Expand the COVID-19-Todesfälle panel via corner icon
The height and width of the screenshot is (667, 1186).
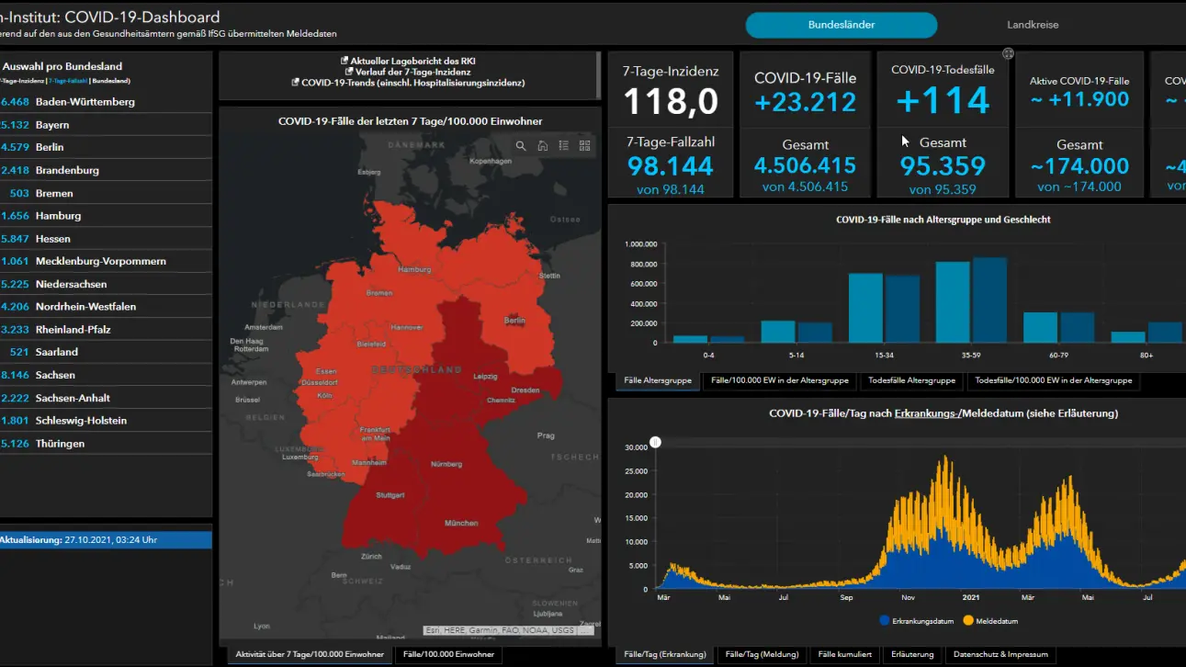(x=1008, y=53)
